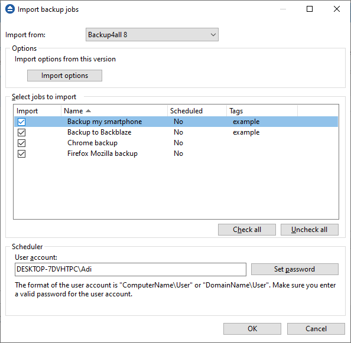This screenshot has width=351, height=343.
Task: Click the User account input field
Action: tap(131, 269)
